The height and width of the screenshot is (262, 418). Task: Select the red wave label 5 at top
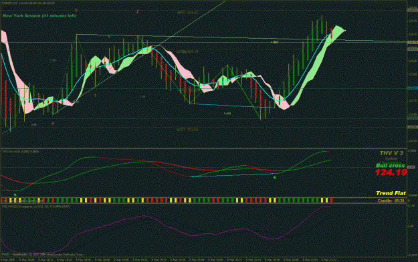coord(76,11)
